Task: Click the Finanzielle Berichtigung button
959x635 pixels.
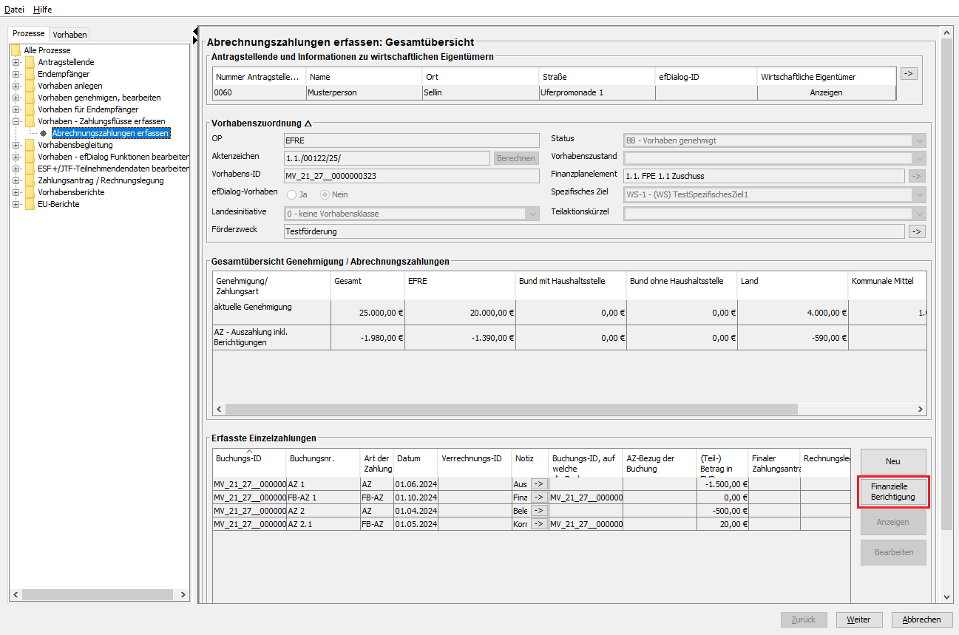Action: (892, 492)
